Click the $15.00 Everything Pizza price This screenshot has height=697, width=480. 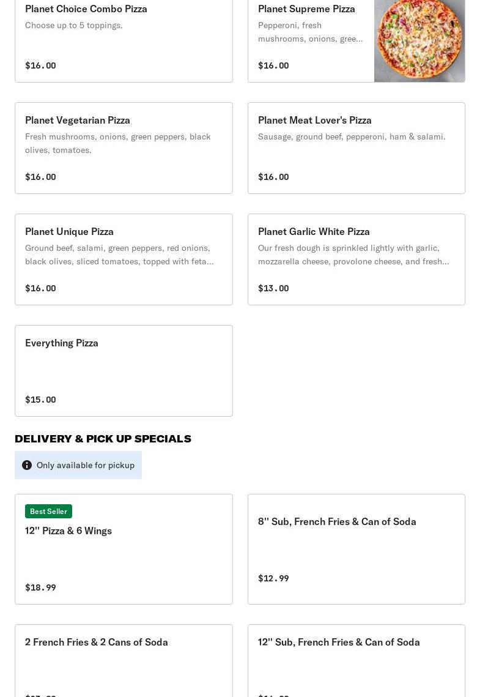tap(40, 400)
